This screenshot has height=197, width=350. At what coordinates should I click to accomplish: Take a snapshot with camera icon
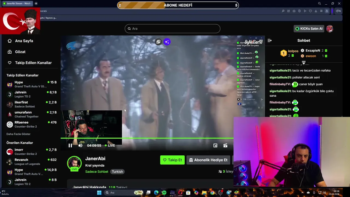click(294, 11)
